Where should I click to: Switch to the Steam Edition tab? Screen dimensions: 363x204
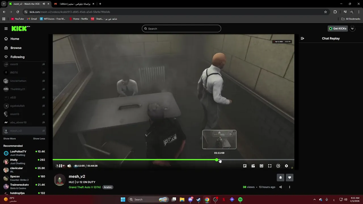[74, 4]
